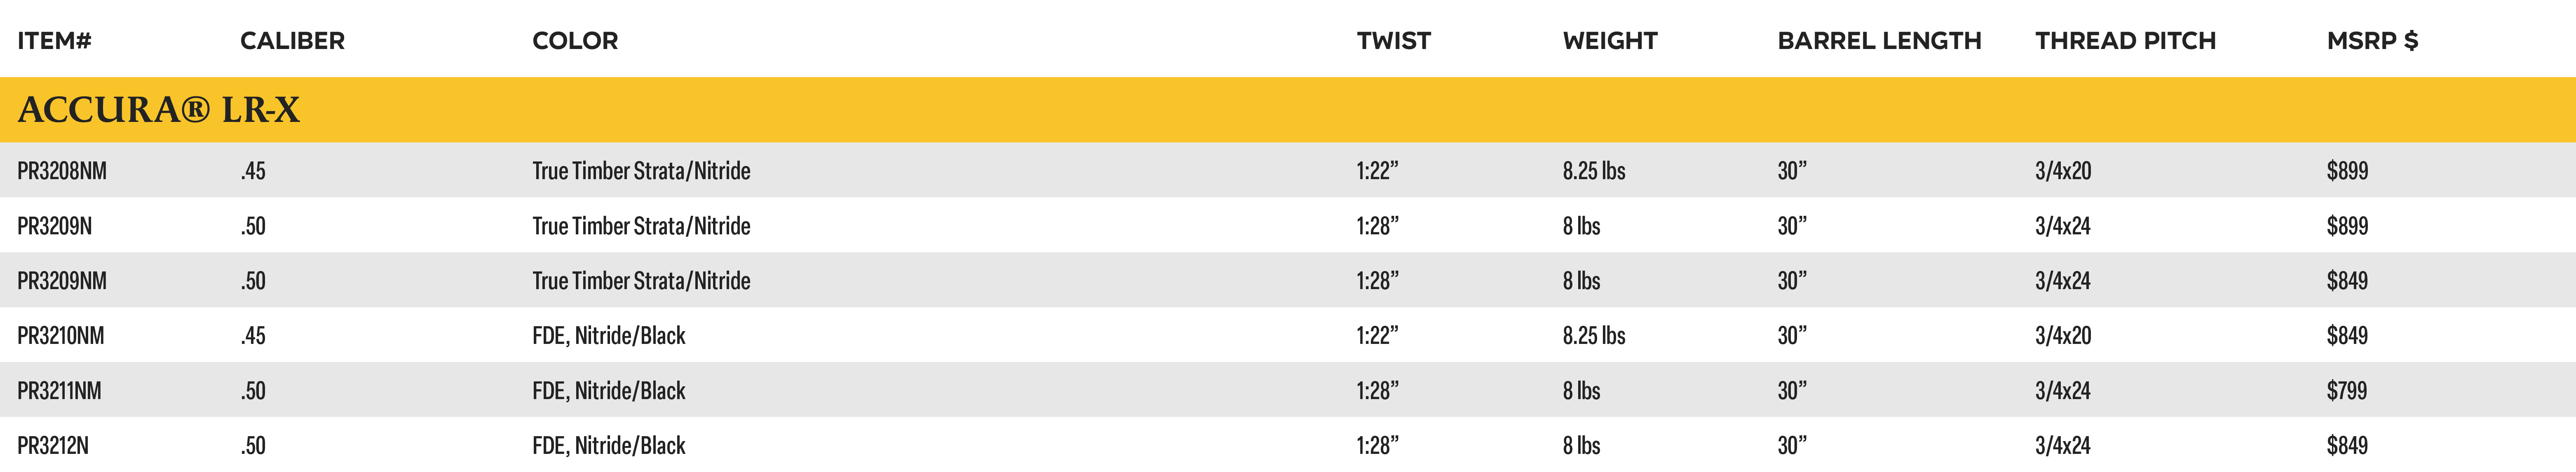
Task: Select the CALIBER column header
Action: click(x=292, y=41)
